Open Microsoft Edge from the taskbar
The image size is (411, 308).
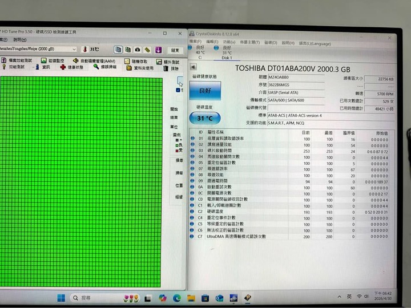(x=177, y=298)
